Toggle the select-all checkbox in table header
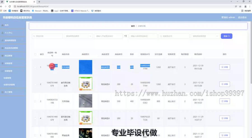The image size is (252, 138). (x=35, y=54)
